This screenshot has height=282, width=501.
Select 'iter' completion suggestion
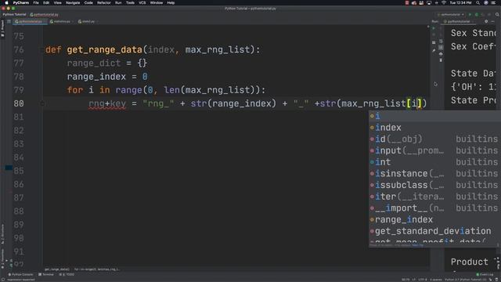(435, 197)
